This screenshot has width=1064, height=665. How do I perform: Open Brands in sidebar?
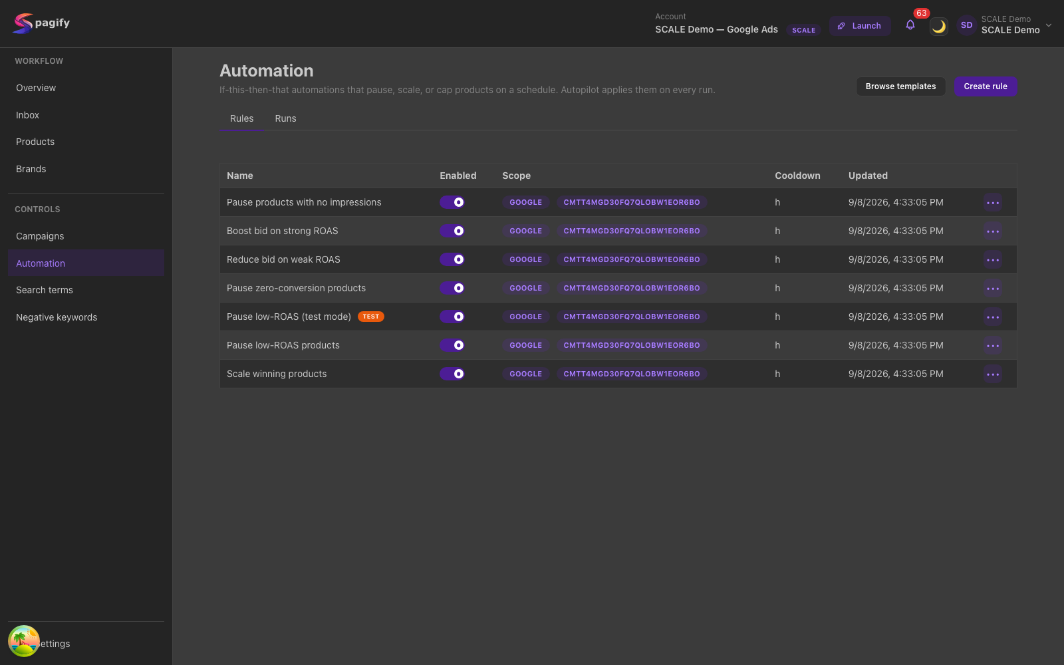point(86,169)
